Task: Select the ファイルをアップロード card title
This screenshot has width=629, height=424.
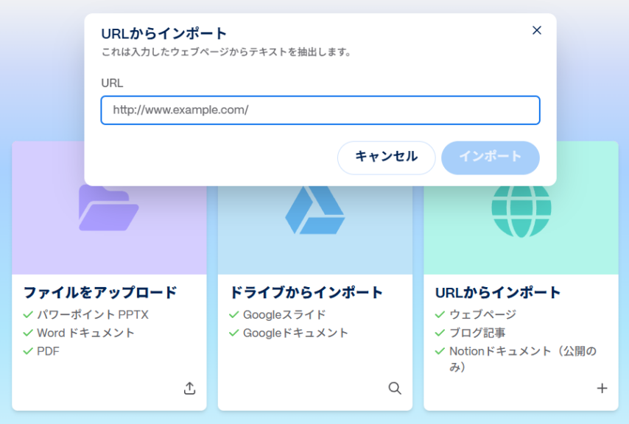Action: pyautogui.click(x=100, y=292)
